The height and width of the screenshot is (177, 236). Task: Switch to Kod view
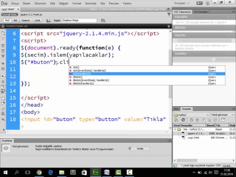(x=7, y=20)
